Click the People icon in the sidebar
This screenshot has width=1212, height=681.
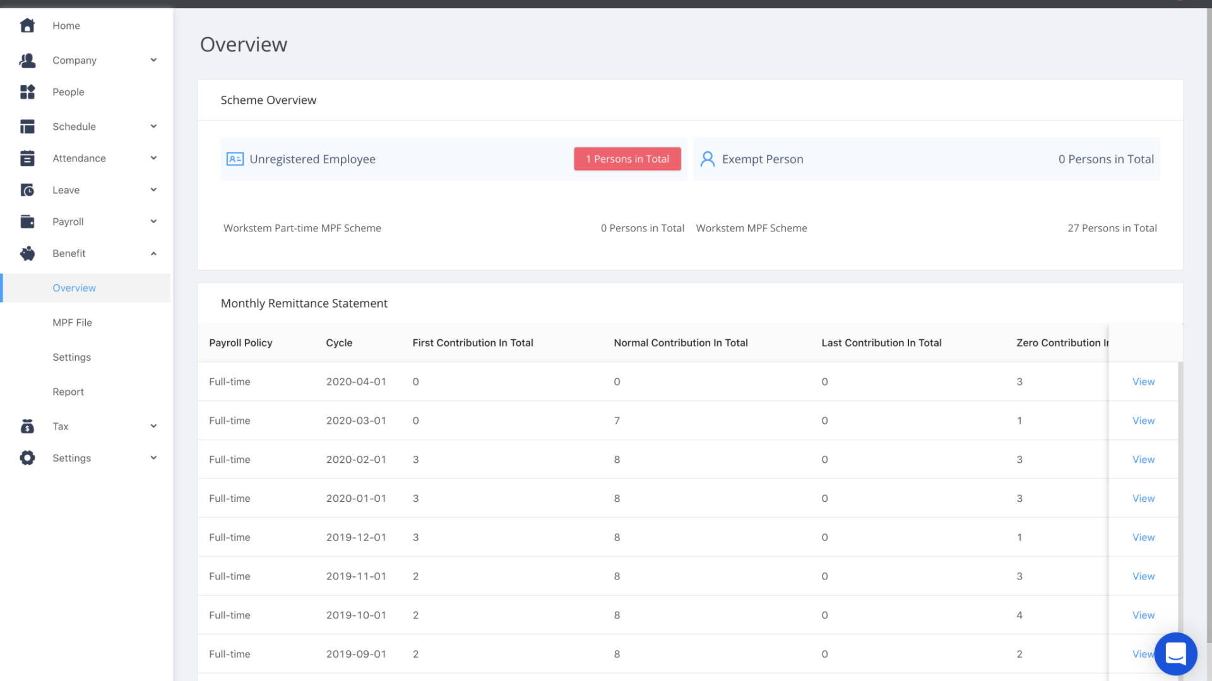[27, 92]
